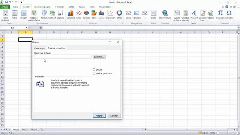Open the WordArt gallery
The image size is (240, 135).
point(194,16)
